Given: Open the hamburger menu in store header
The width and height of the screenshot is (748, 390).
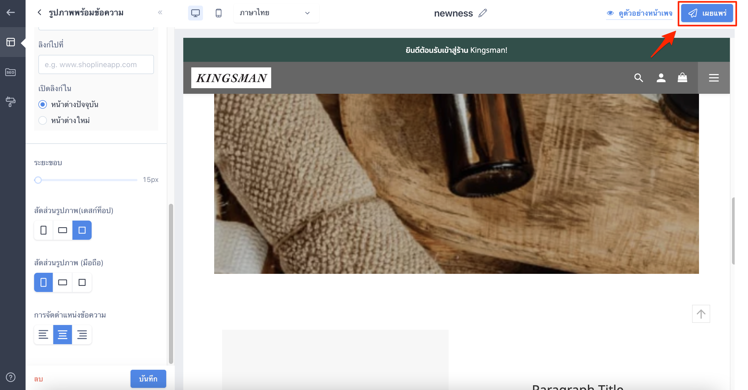Looking at the screenshot, I should (714, 78).
